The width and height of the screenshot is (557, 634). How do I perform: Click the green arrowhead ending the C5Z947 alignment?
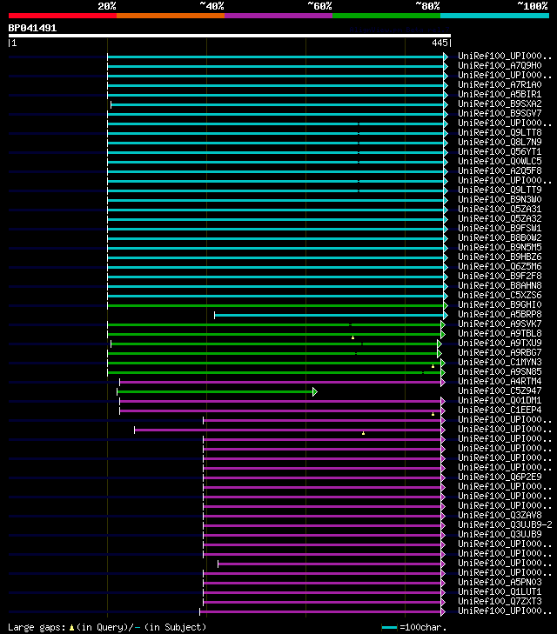coord(315,392)
